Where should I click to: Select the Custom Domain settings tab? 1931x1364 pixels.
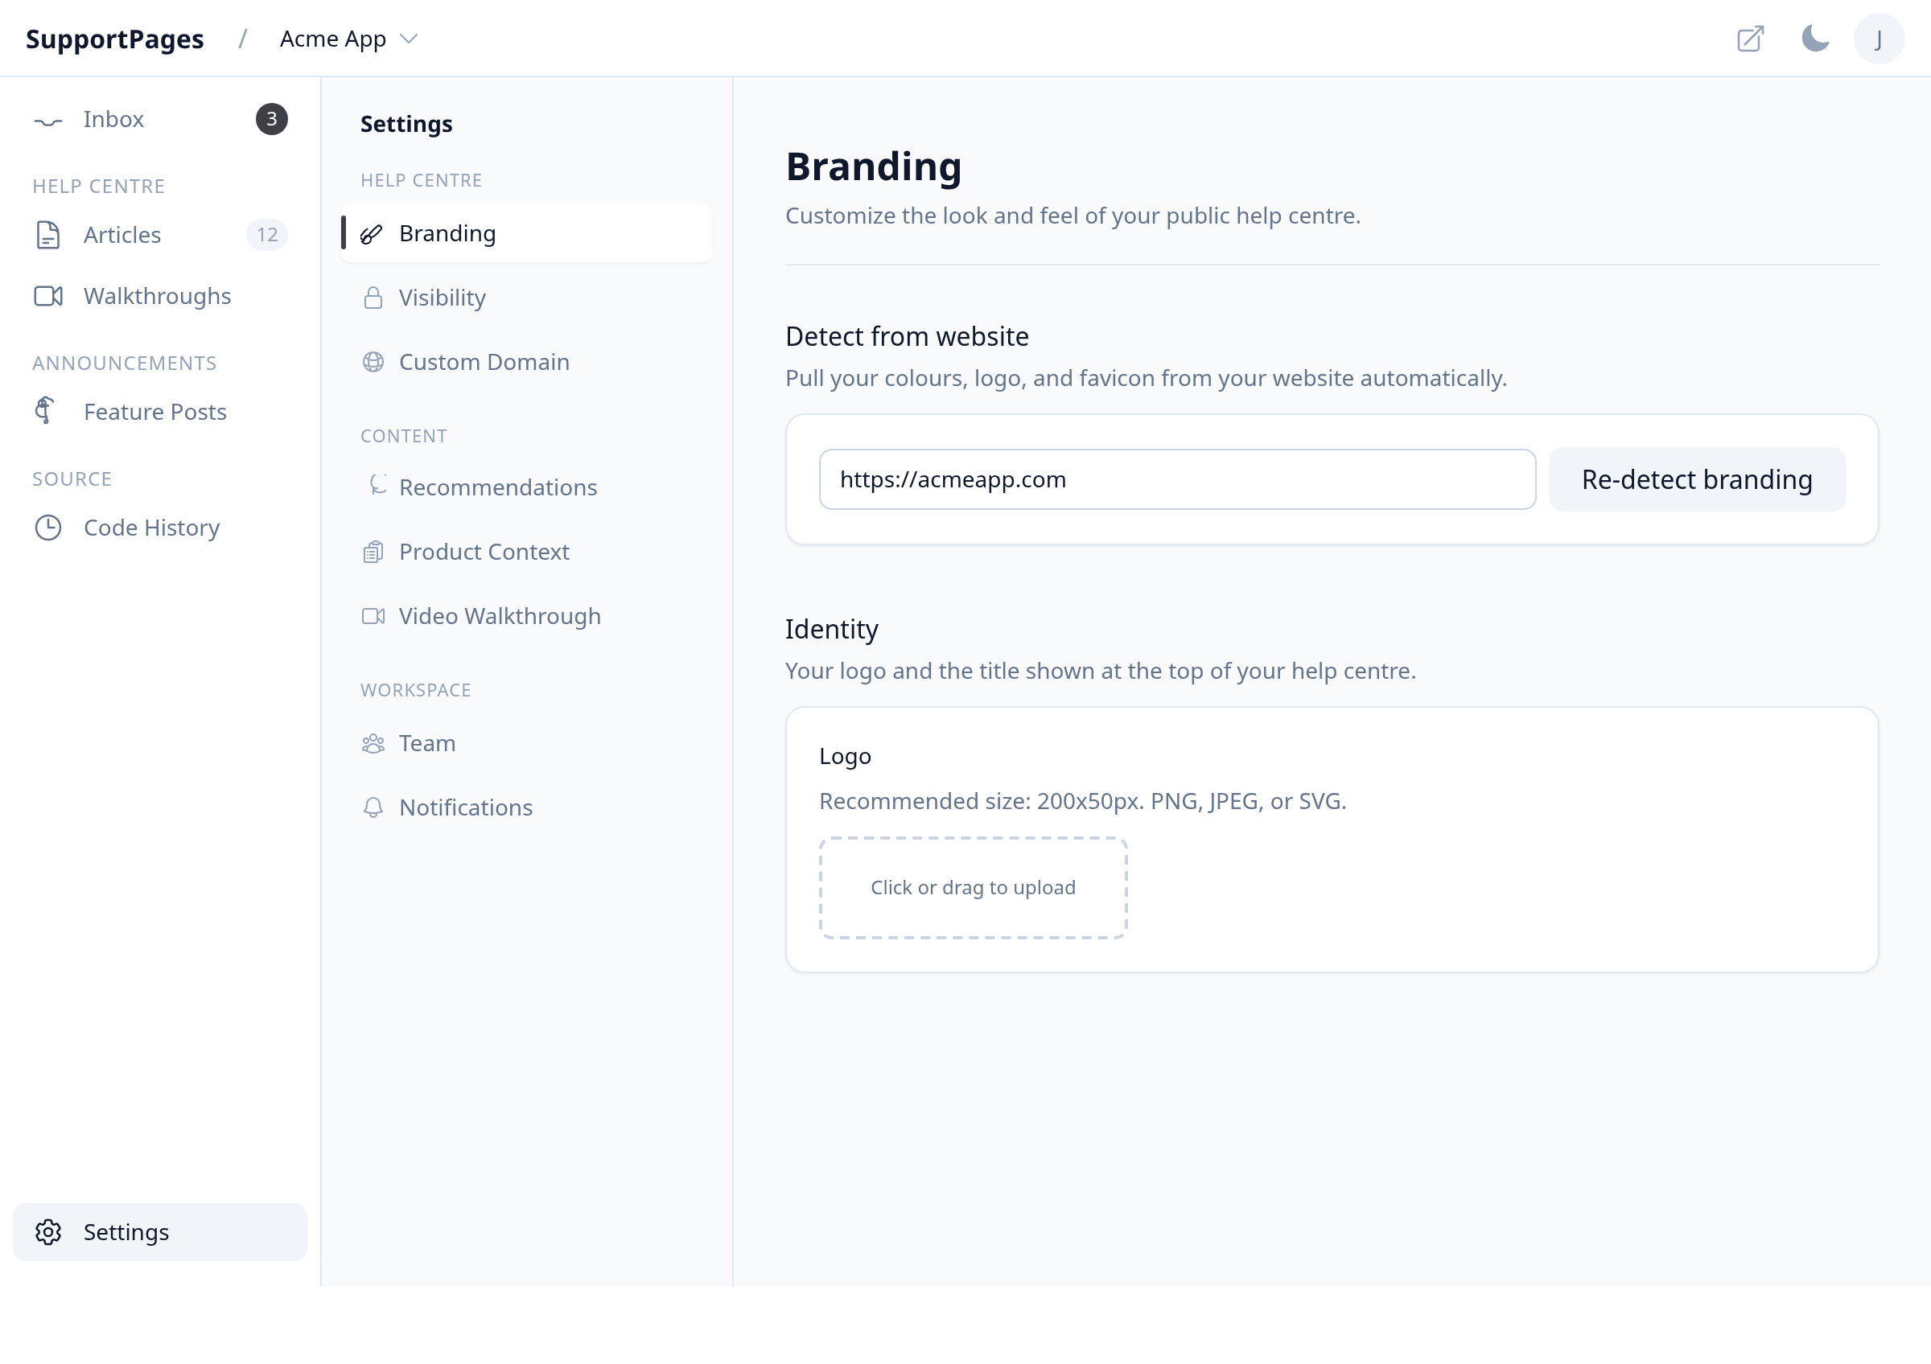pos(526,362)
